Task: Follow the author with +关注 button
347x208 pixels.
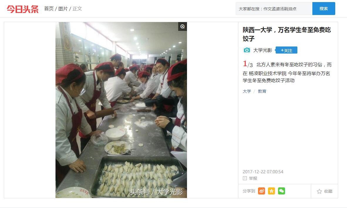Action: [286, 50]
